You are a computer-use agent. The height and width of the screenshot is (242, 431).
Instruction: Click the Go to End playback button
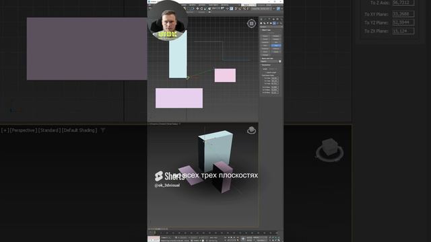(238, 237)
